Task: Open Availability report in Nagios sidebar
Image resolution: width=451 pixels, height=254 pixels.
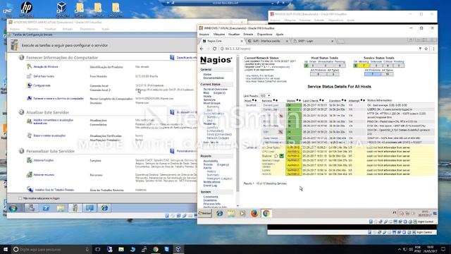Action: pyautogui.click(x=211, y=161)
